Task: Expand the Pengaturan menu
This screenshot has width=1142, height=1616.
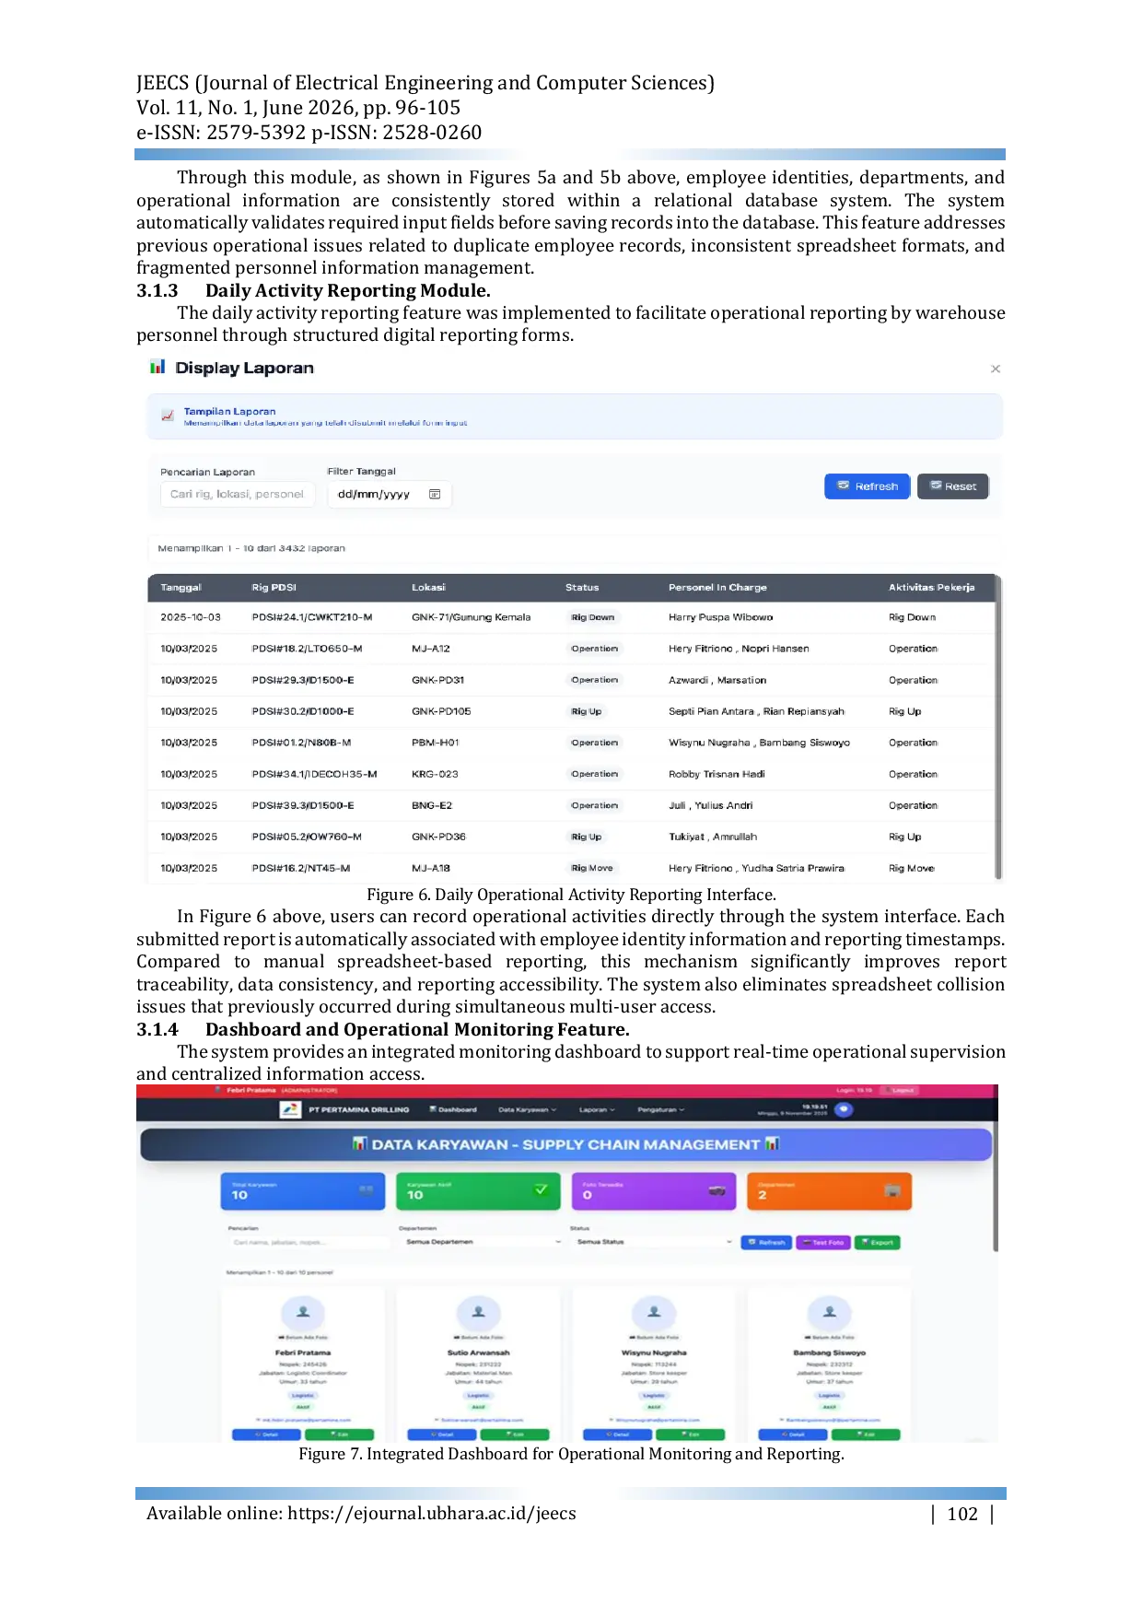Action: (x=661, y=1109)
